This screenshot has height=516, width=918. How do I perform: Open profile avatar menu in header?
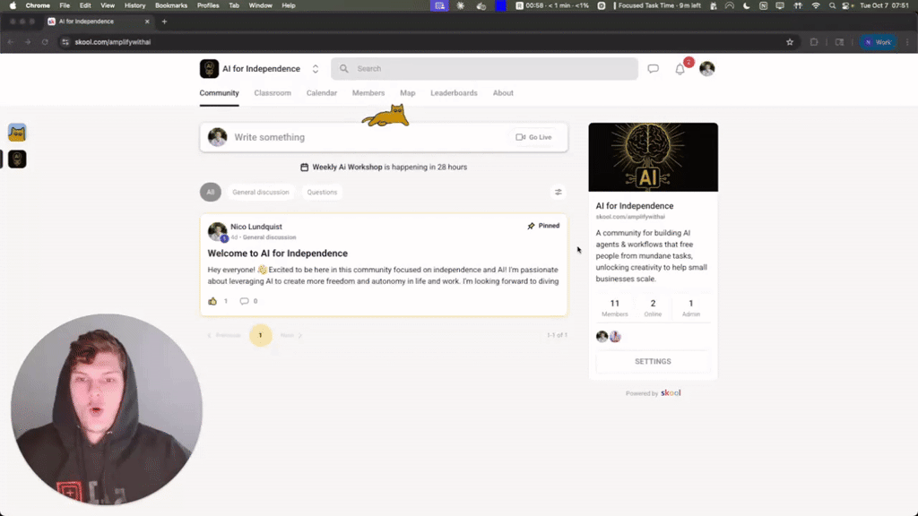click(706, 68)
